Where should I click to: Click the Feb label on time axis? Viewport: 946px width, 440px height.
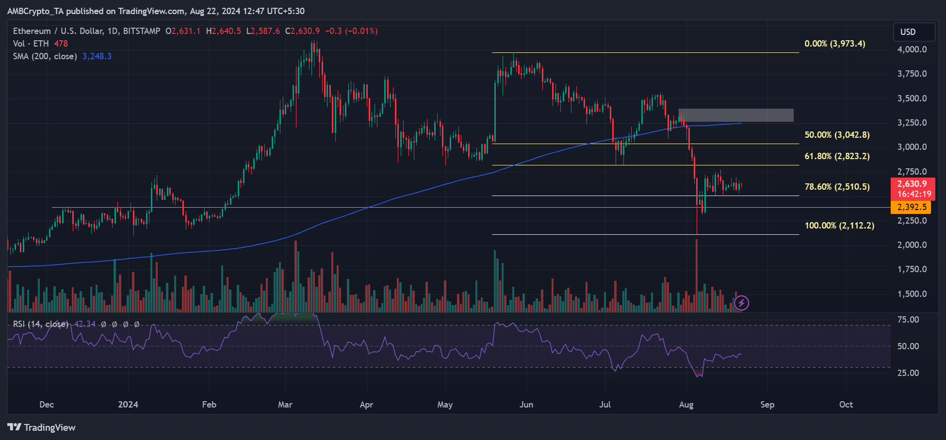click(209, 405)
